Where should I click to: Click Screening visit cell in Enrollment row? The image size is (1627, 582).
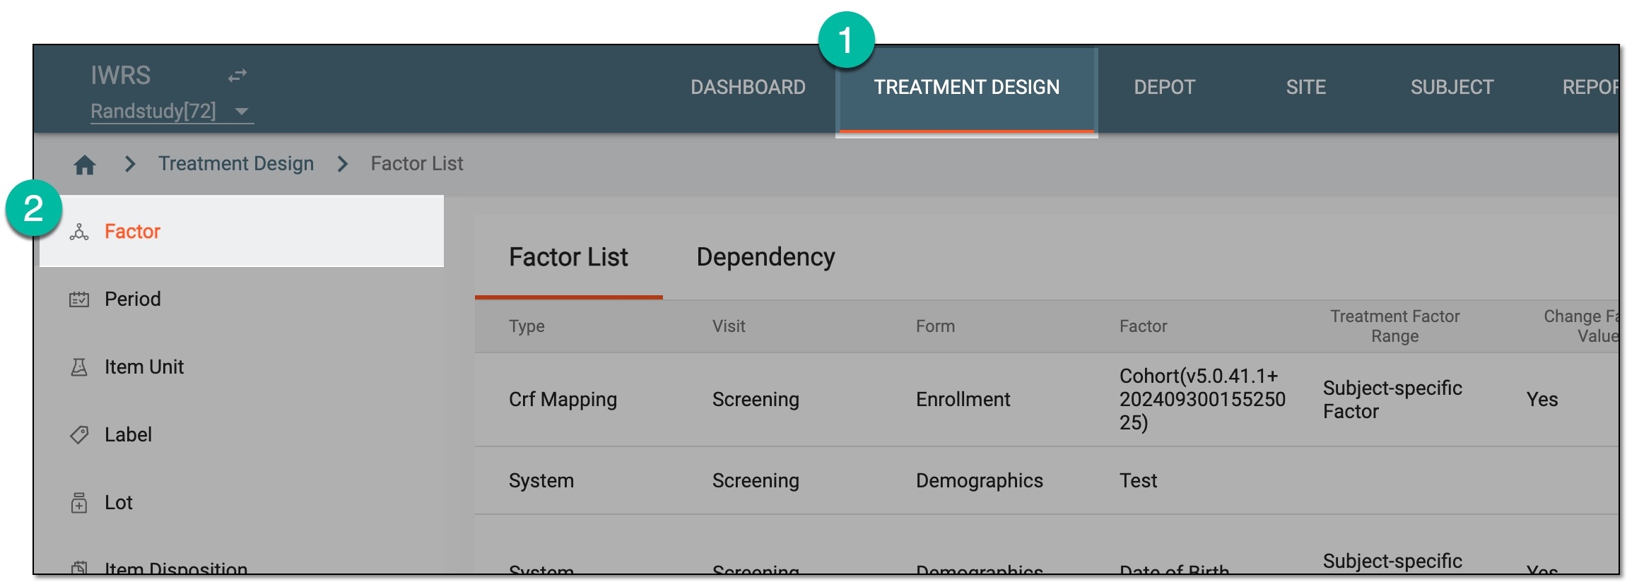[x=756, y=399]
